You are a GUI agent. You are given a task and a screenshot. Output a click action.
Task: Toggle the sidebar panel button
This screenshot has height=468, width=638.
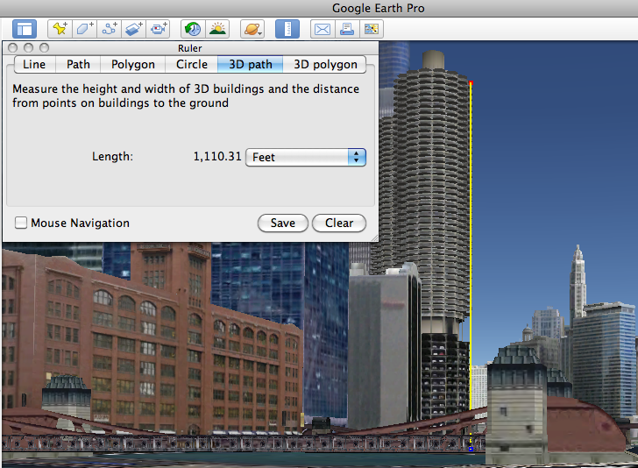point(25,29)
